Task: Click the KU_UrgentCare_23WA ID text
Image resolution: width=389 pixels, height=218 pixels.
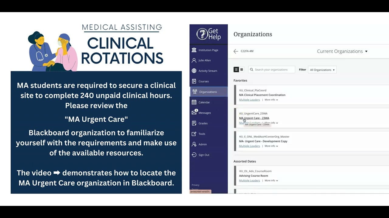Action: 253,114
